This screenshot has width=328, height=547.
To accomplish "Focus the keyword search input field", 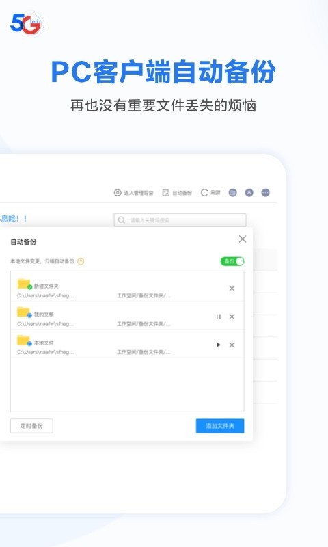I will [x=180, y=220].
